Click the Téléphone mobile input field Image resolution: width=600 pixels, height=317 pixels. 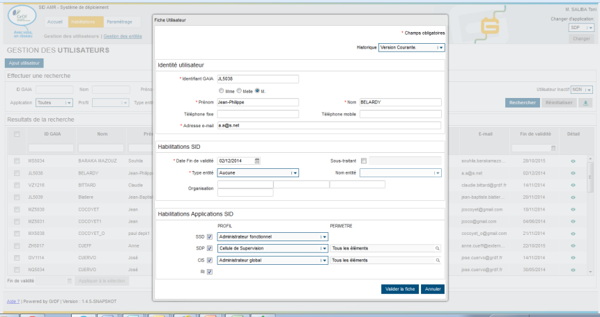pyautogui.click(x=400, y=114)
